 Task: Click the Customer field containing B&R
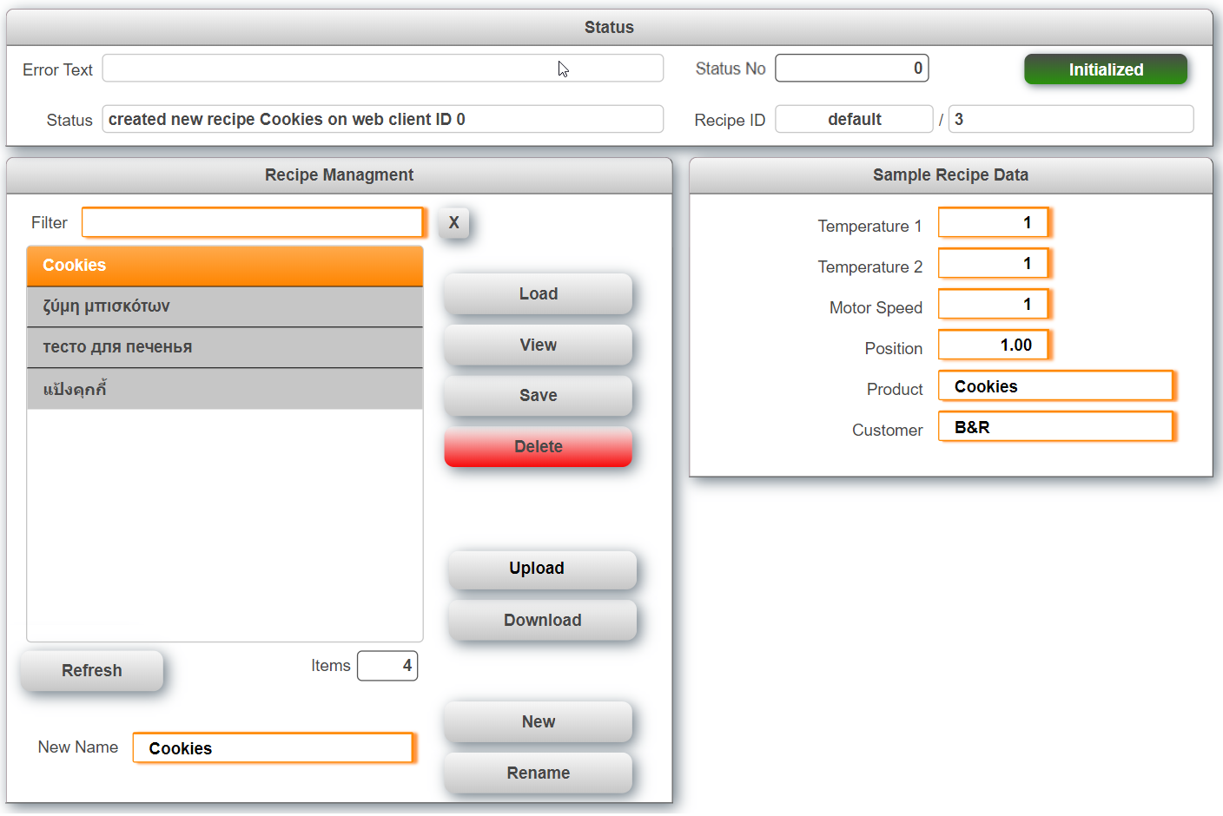pyautogui.click(x=1055, y=427)
